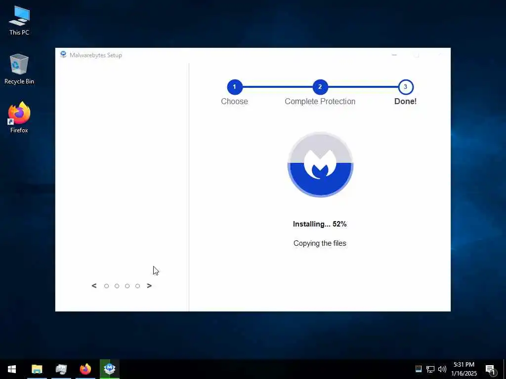Viewport: 506px width, 379px height.
Task: Select the first carousel dot
Action: pos(107,286)
